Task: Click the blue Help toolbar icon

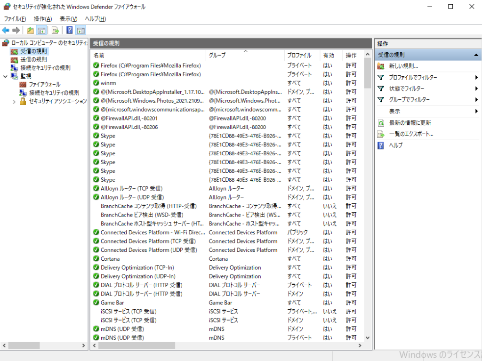Action: click(70, 30)
